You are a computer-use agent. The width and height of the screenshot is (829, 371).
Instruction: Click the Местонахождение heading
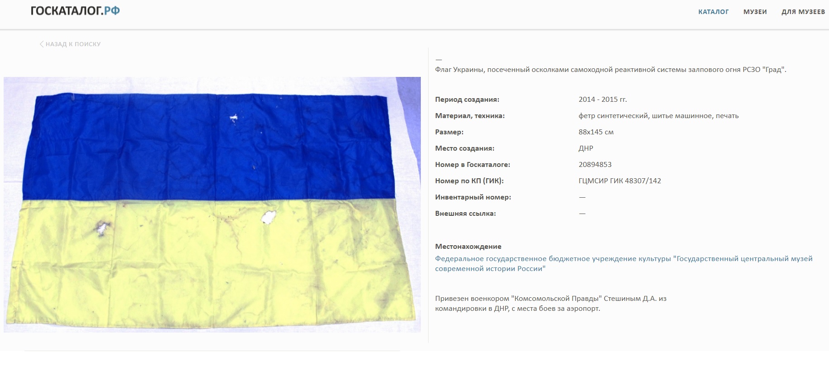pyautogui.click(x=468, y=247)
